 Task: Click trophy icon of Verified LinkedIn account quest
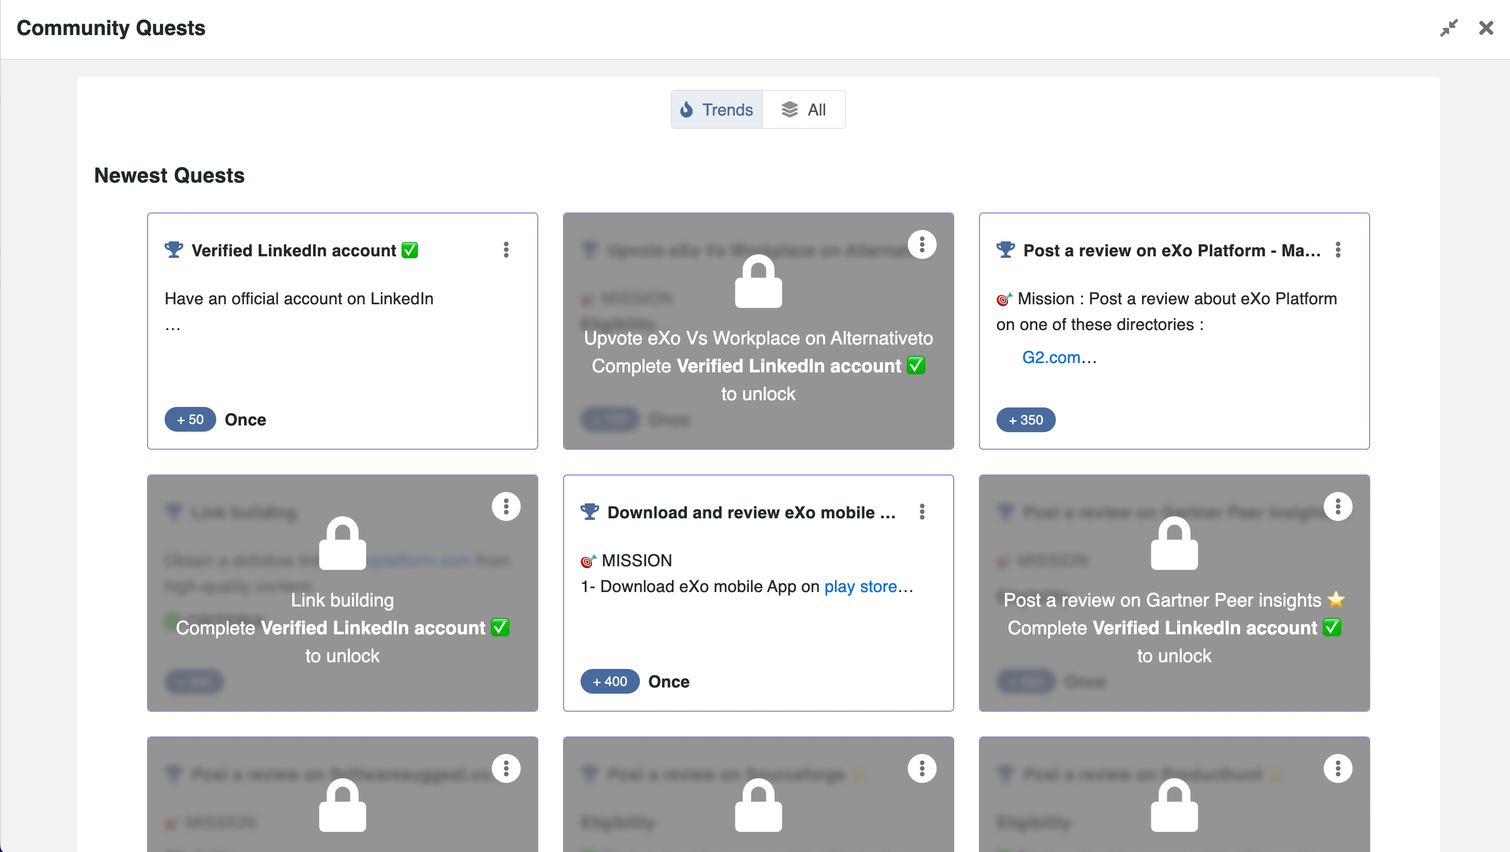click(x=173, y=250)
